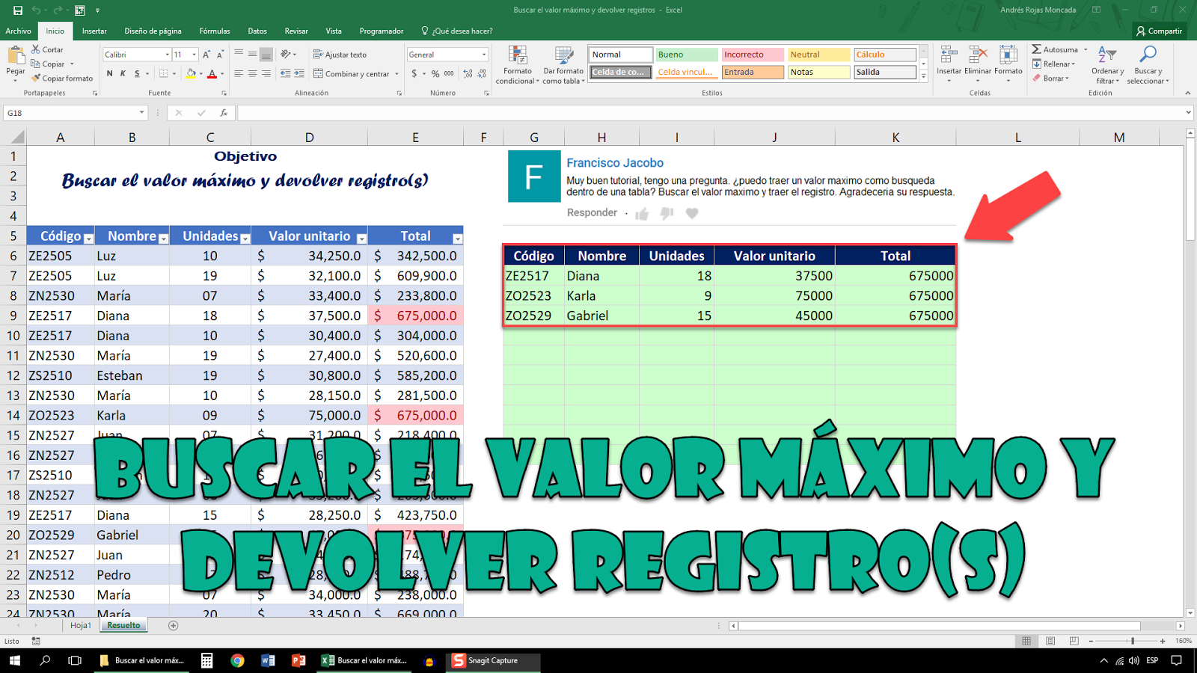
Task: Switch to the Hoja1 sheet tab
Action: point(81,625)
